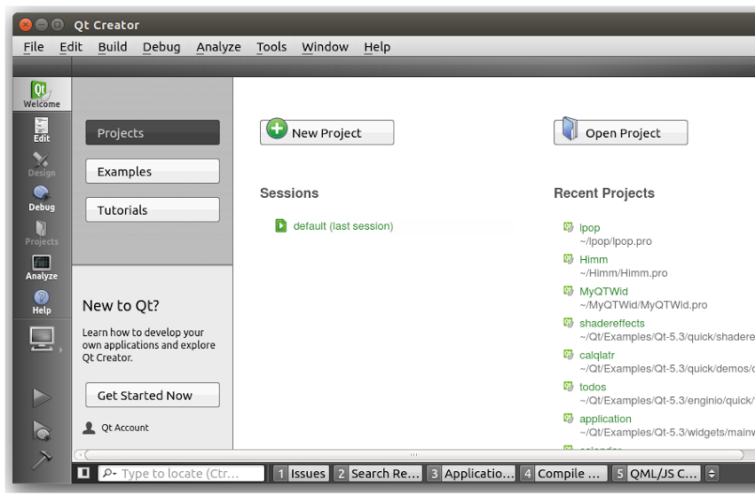Switch to the Edit mode
The image size is (755, 503).
click(42, 129)
